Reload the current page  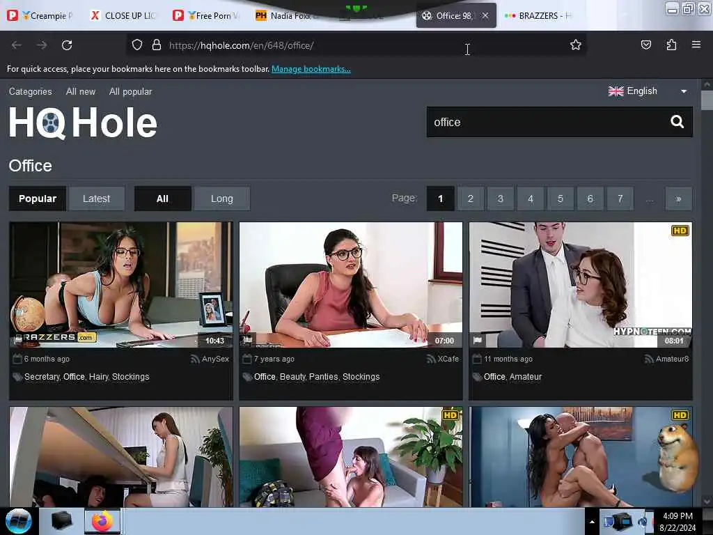67,45
